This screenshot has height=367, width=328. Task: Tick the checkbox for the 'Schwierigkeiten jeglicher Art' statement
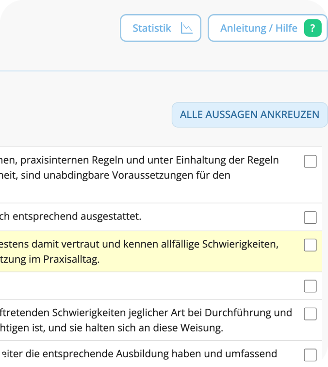(x=310, y=314)
